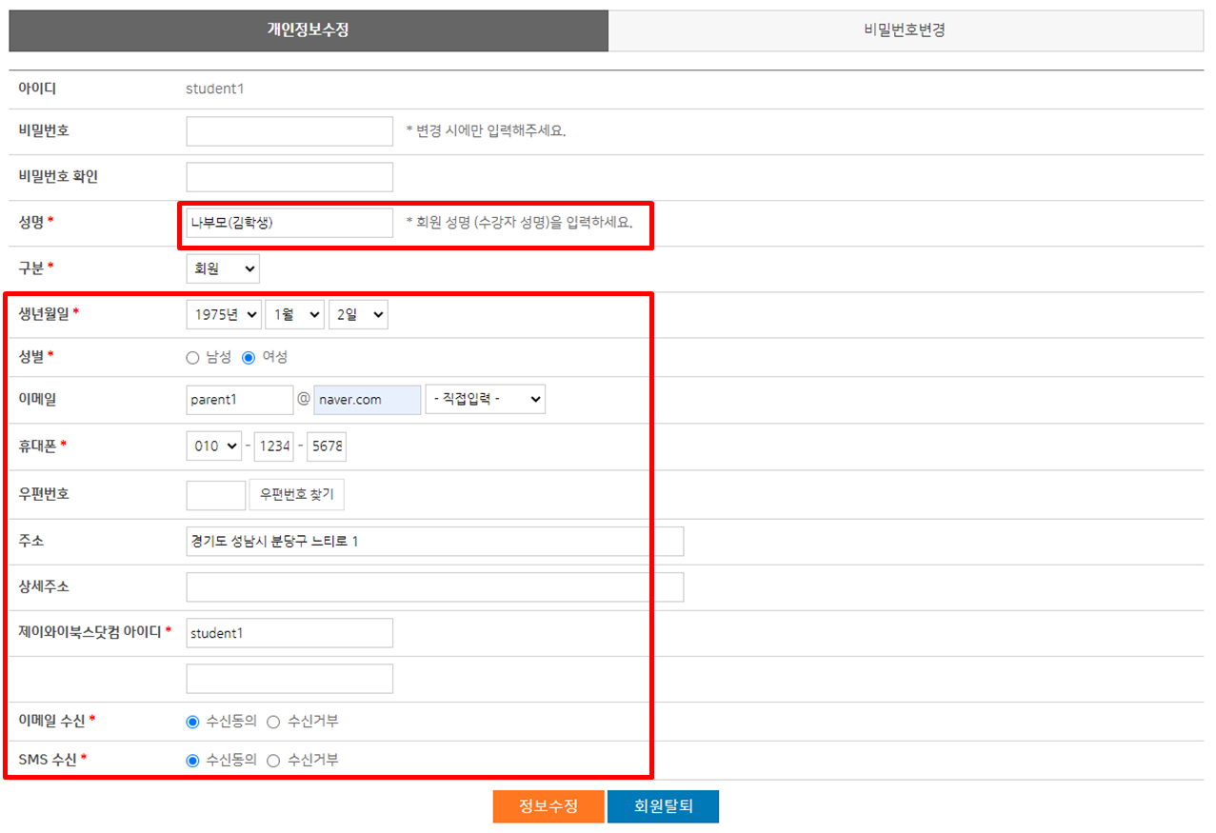Click the 주소 address input field

tap(434, 542)
